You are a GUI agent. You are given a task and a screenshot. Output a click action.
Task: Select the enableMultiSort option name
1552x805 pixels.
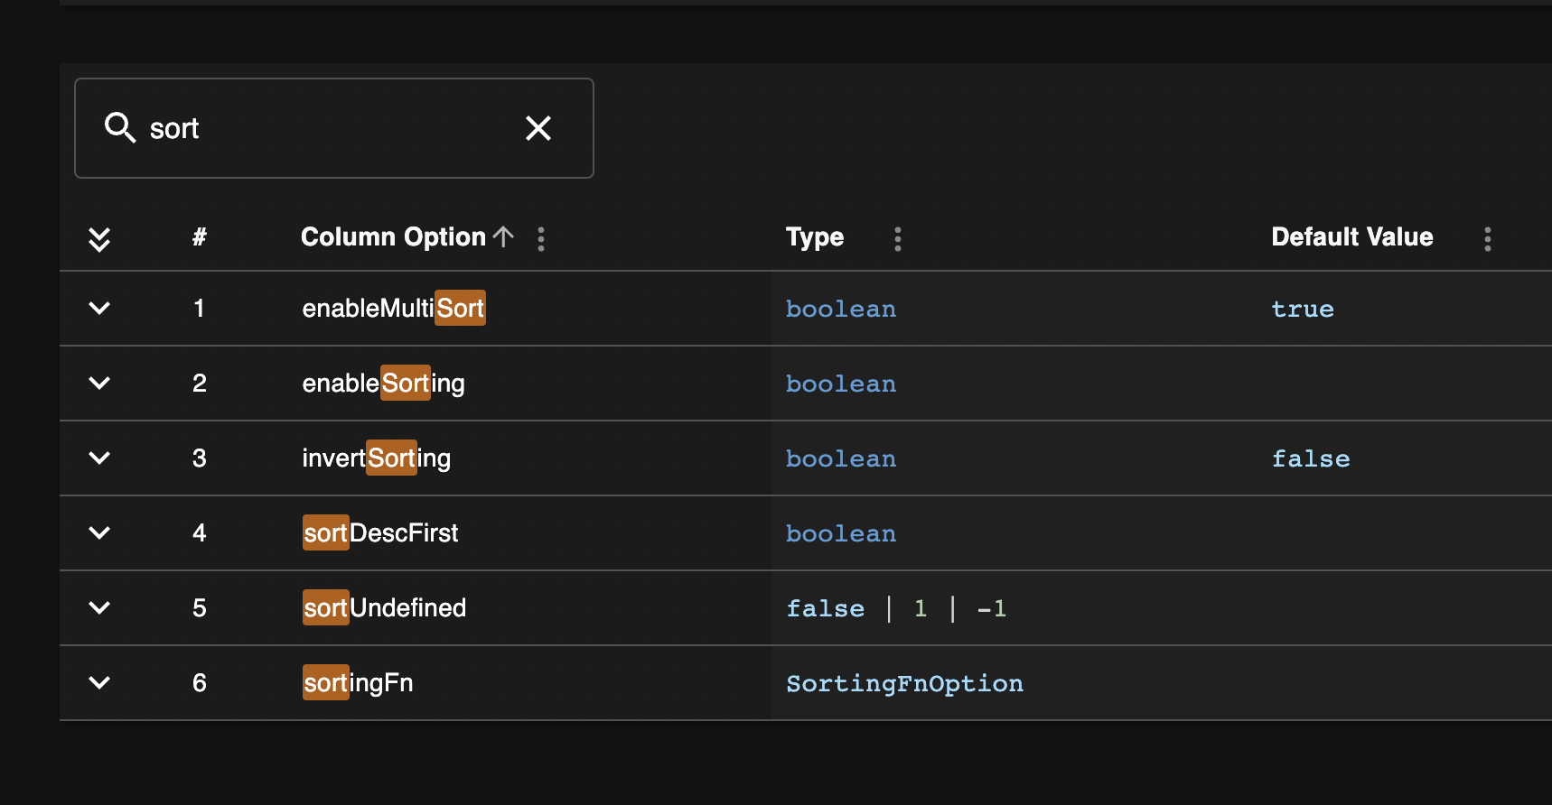(x=394, y=308)
